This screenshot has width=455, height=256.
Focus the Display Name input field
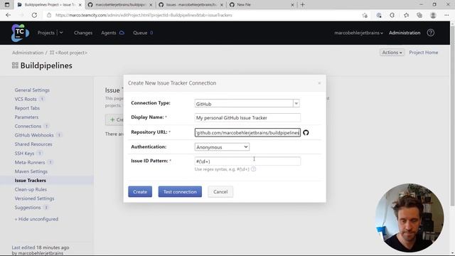click(x=247, y=117)
